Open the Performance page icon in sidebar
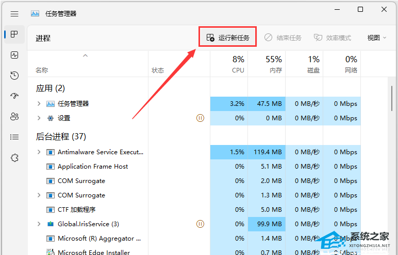This screenshot has width=398, height=255. coord(14,55)
